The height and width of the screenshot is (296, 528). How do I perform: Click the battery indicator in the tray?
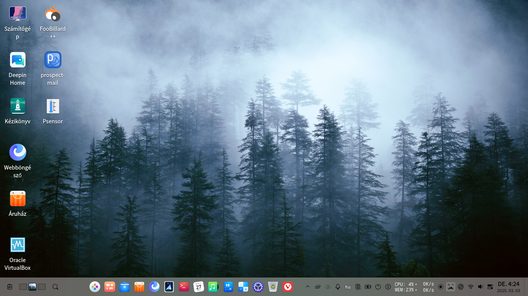click(368, 287)
